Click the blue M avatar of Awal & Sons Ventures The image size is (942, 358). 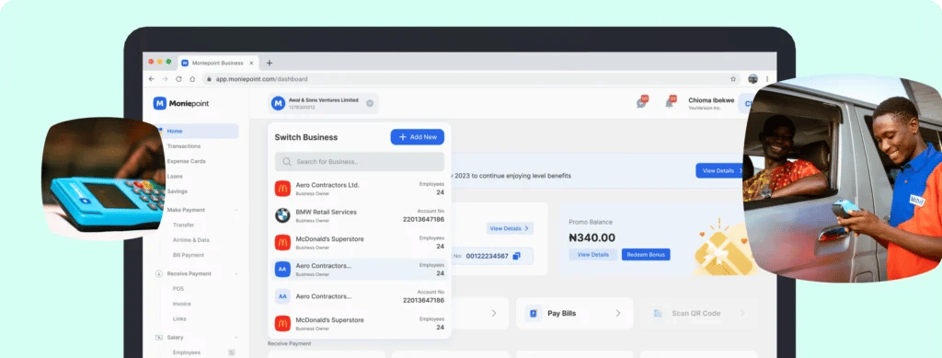[278, 103]
